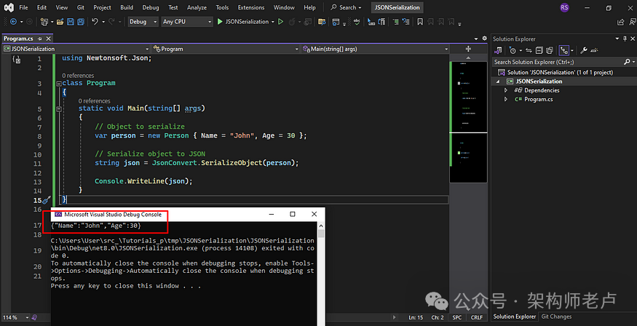Click the Visual Studio logo icon
Screen dimensions: 637x326
point(8,7)
